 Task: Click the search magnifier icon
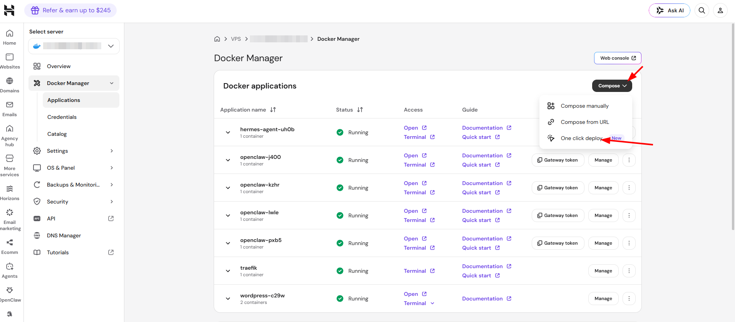tap(702, 10)
